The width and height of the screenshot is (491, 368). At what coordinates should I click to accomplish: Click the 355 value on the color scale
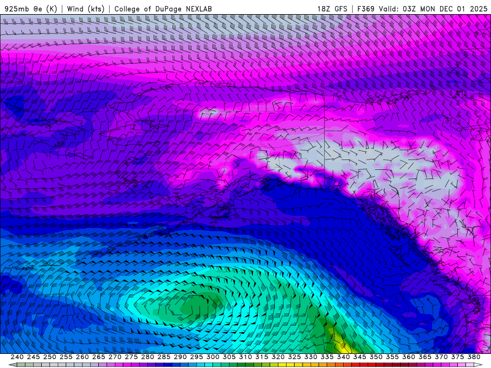[x=392, y=357]
